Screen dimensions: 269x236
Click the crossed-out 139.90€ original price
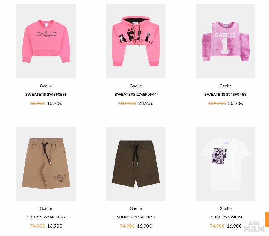(x=217, y=103)
